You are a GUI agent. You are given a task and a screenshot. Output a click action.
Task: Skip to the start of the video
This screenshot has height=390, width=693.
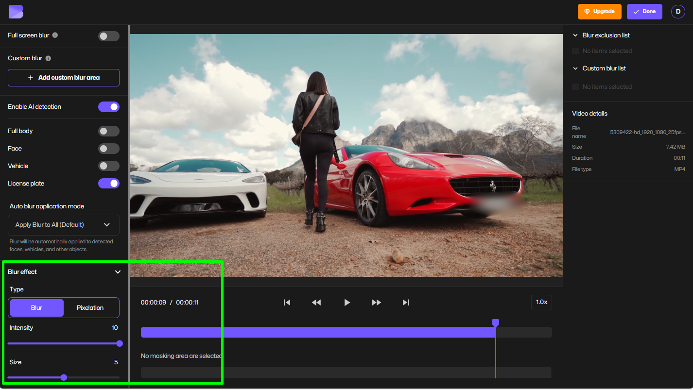(287, 302)
